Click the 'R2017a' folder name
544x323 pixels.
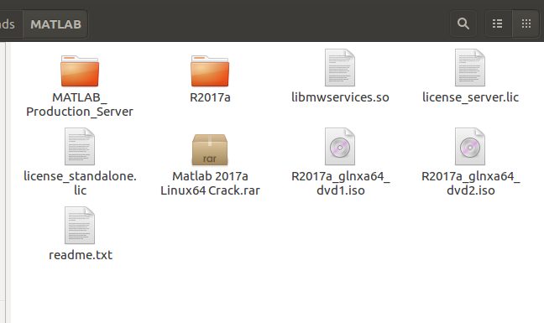pyautogui.click(x=210, y=97)
